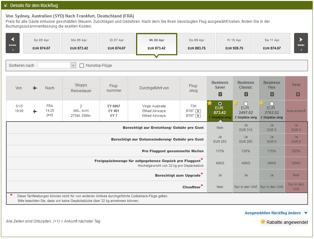Click the sold-out Ausverkauft First cell
The width and height of the screenshot is (314, 239).
(296, 111)
